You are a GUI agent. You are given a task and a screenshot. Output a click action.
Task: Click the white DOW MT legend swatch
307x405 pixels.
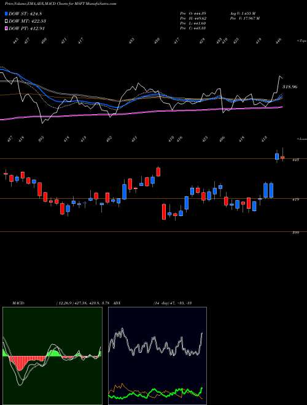tap(7, 21)
